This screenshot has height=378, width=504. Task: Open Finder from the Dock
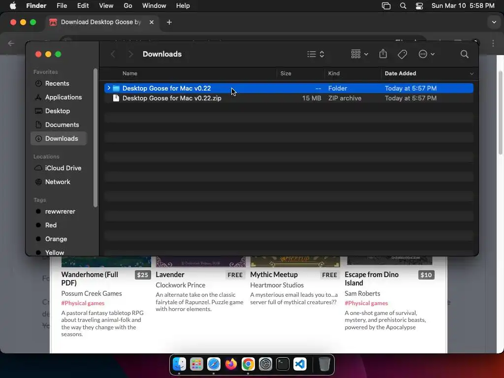click(x=179, y=364)
